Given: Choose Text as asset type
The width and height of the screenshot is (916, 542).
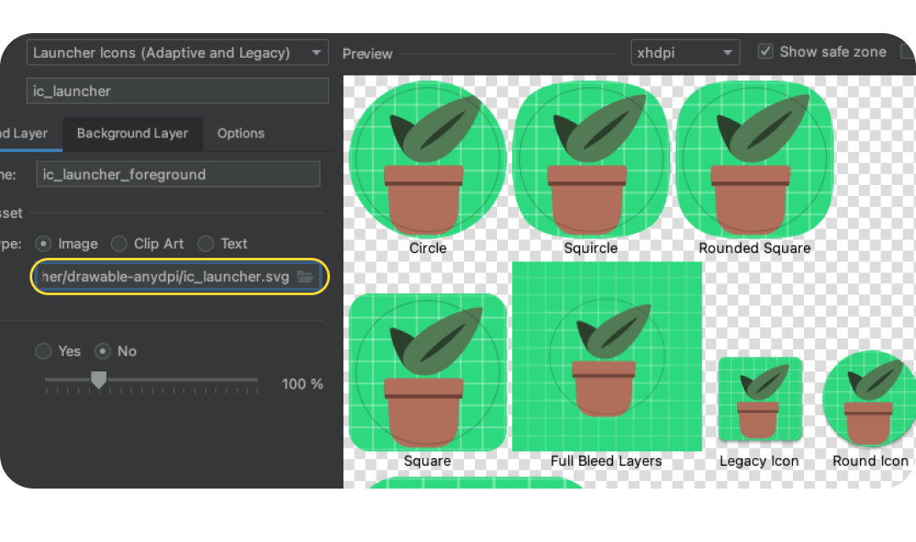Looking at the screenshot, I should click(x=206, y=244).
